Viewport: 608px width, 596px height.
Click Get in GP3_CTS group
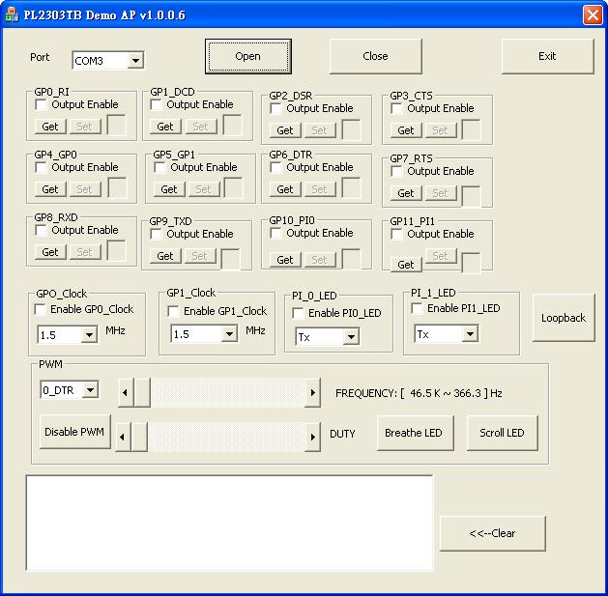406,130
